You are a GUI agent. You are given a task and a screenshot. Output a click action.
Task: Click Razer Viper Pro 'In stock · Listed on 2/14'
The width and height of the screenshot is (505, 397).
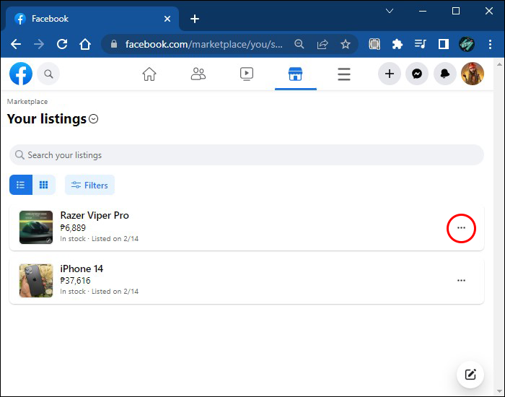(x=100, y=239)
